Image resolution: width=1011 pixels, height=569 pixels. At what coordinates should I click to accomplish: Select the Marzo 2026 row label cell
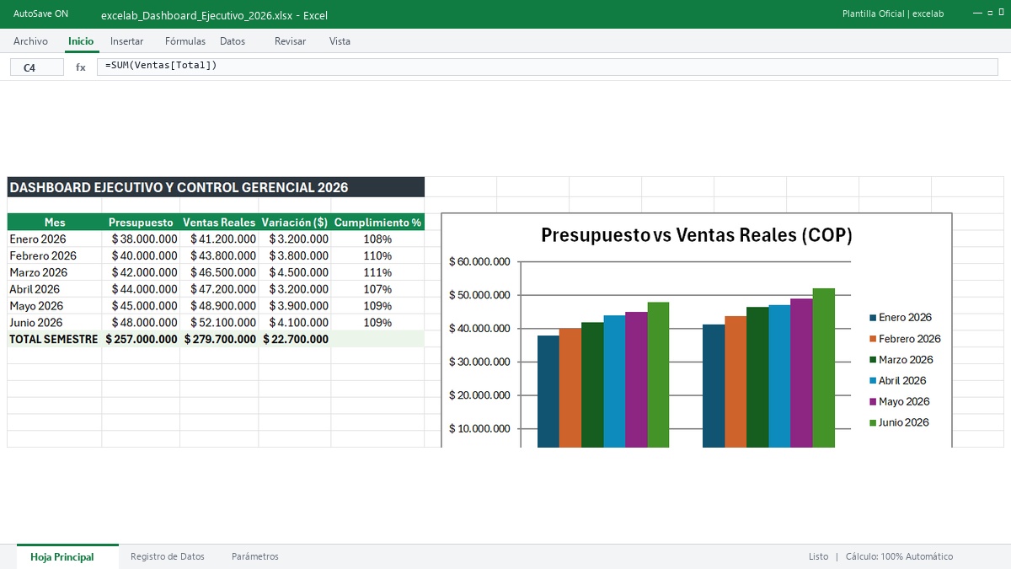[x=55, y=272]
